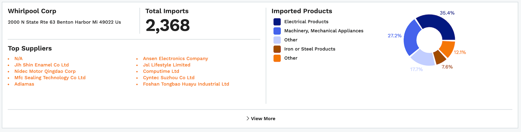
Task: Click the light lavender Other legend swatch
Action: point(277,40)
